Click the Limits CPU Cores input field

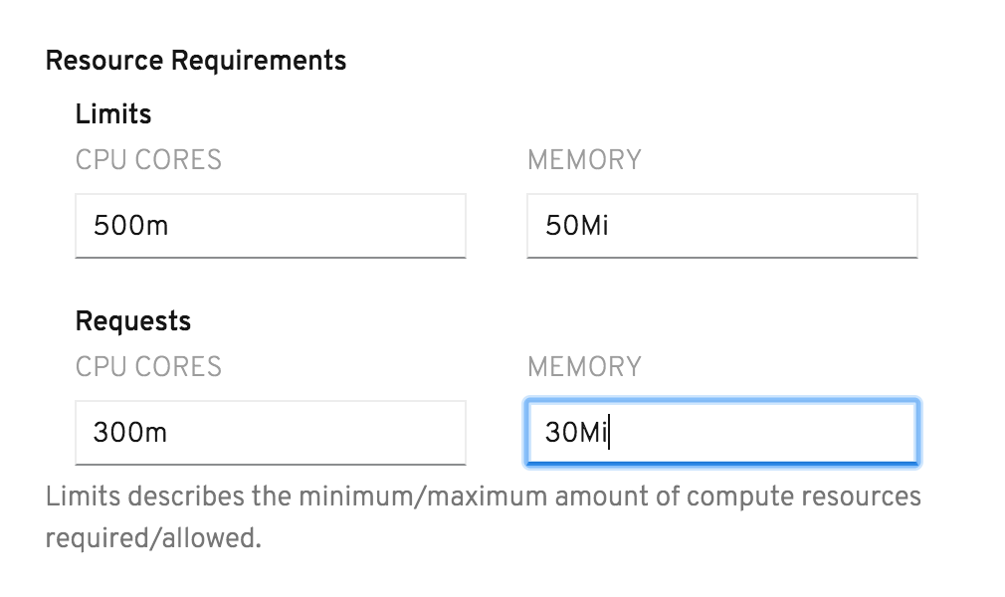(x=270, y=226)
